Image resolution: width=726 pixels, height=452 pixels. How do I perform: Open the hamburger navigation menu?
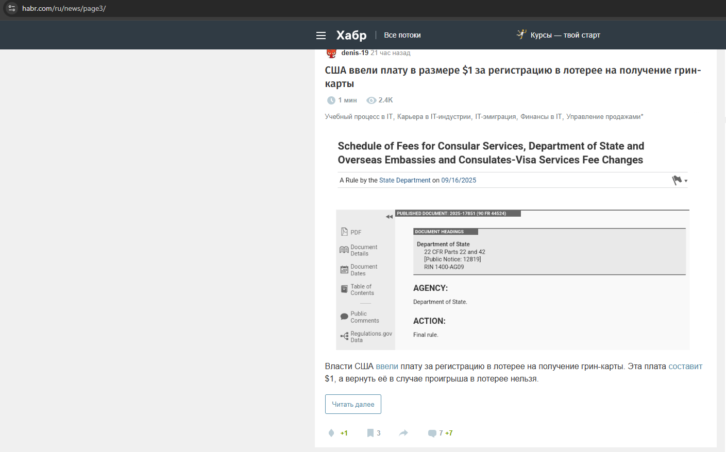click(x=321, y=36)
